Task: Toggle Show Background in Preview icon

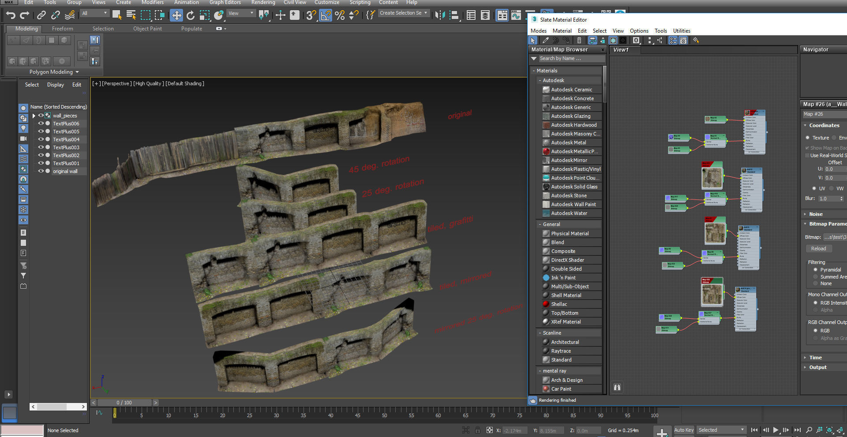Action: (623, 40)
